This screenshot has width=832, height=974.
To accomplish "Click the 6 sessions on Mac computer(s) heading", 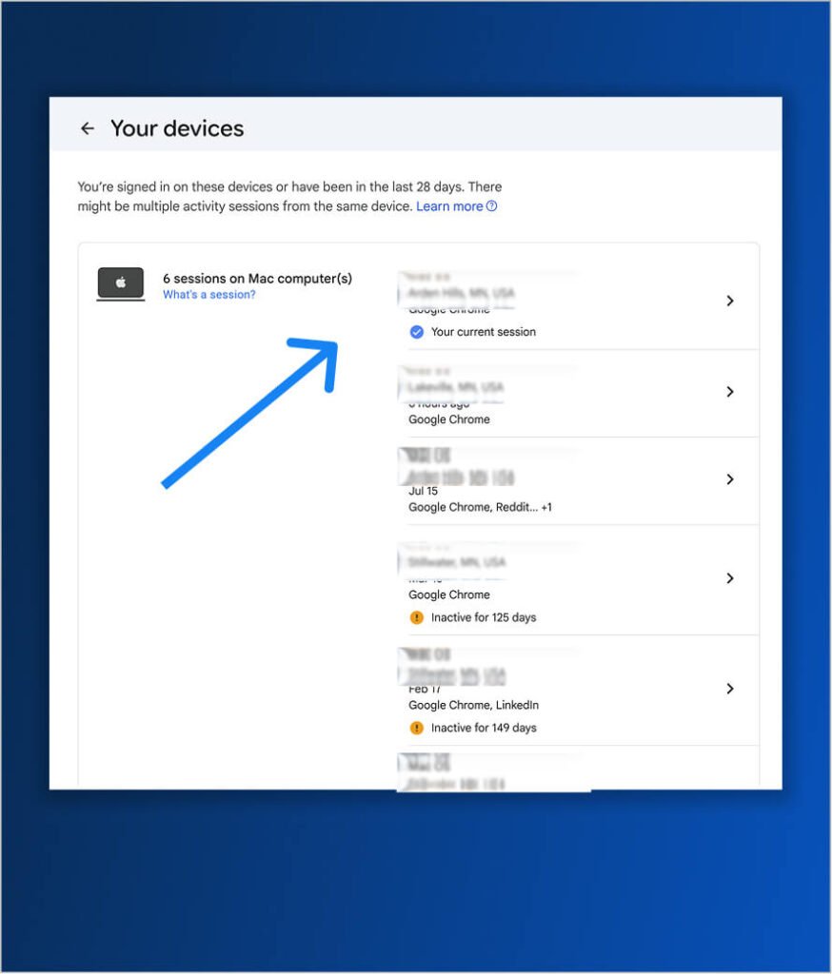I will (x=257, y=279).
